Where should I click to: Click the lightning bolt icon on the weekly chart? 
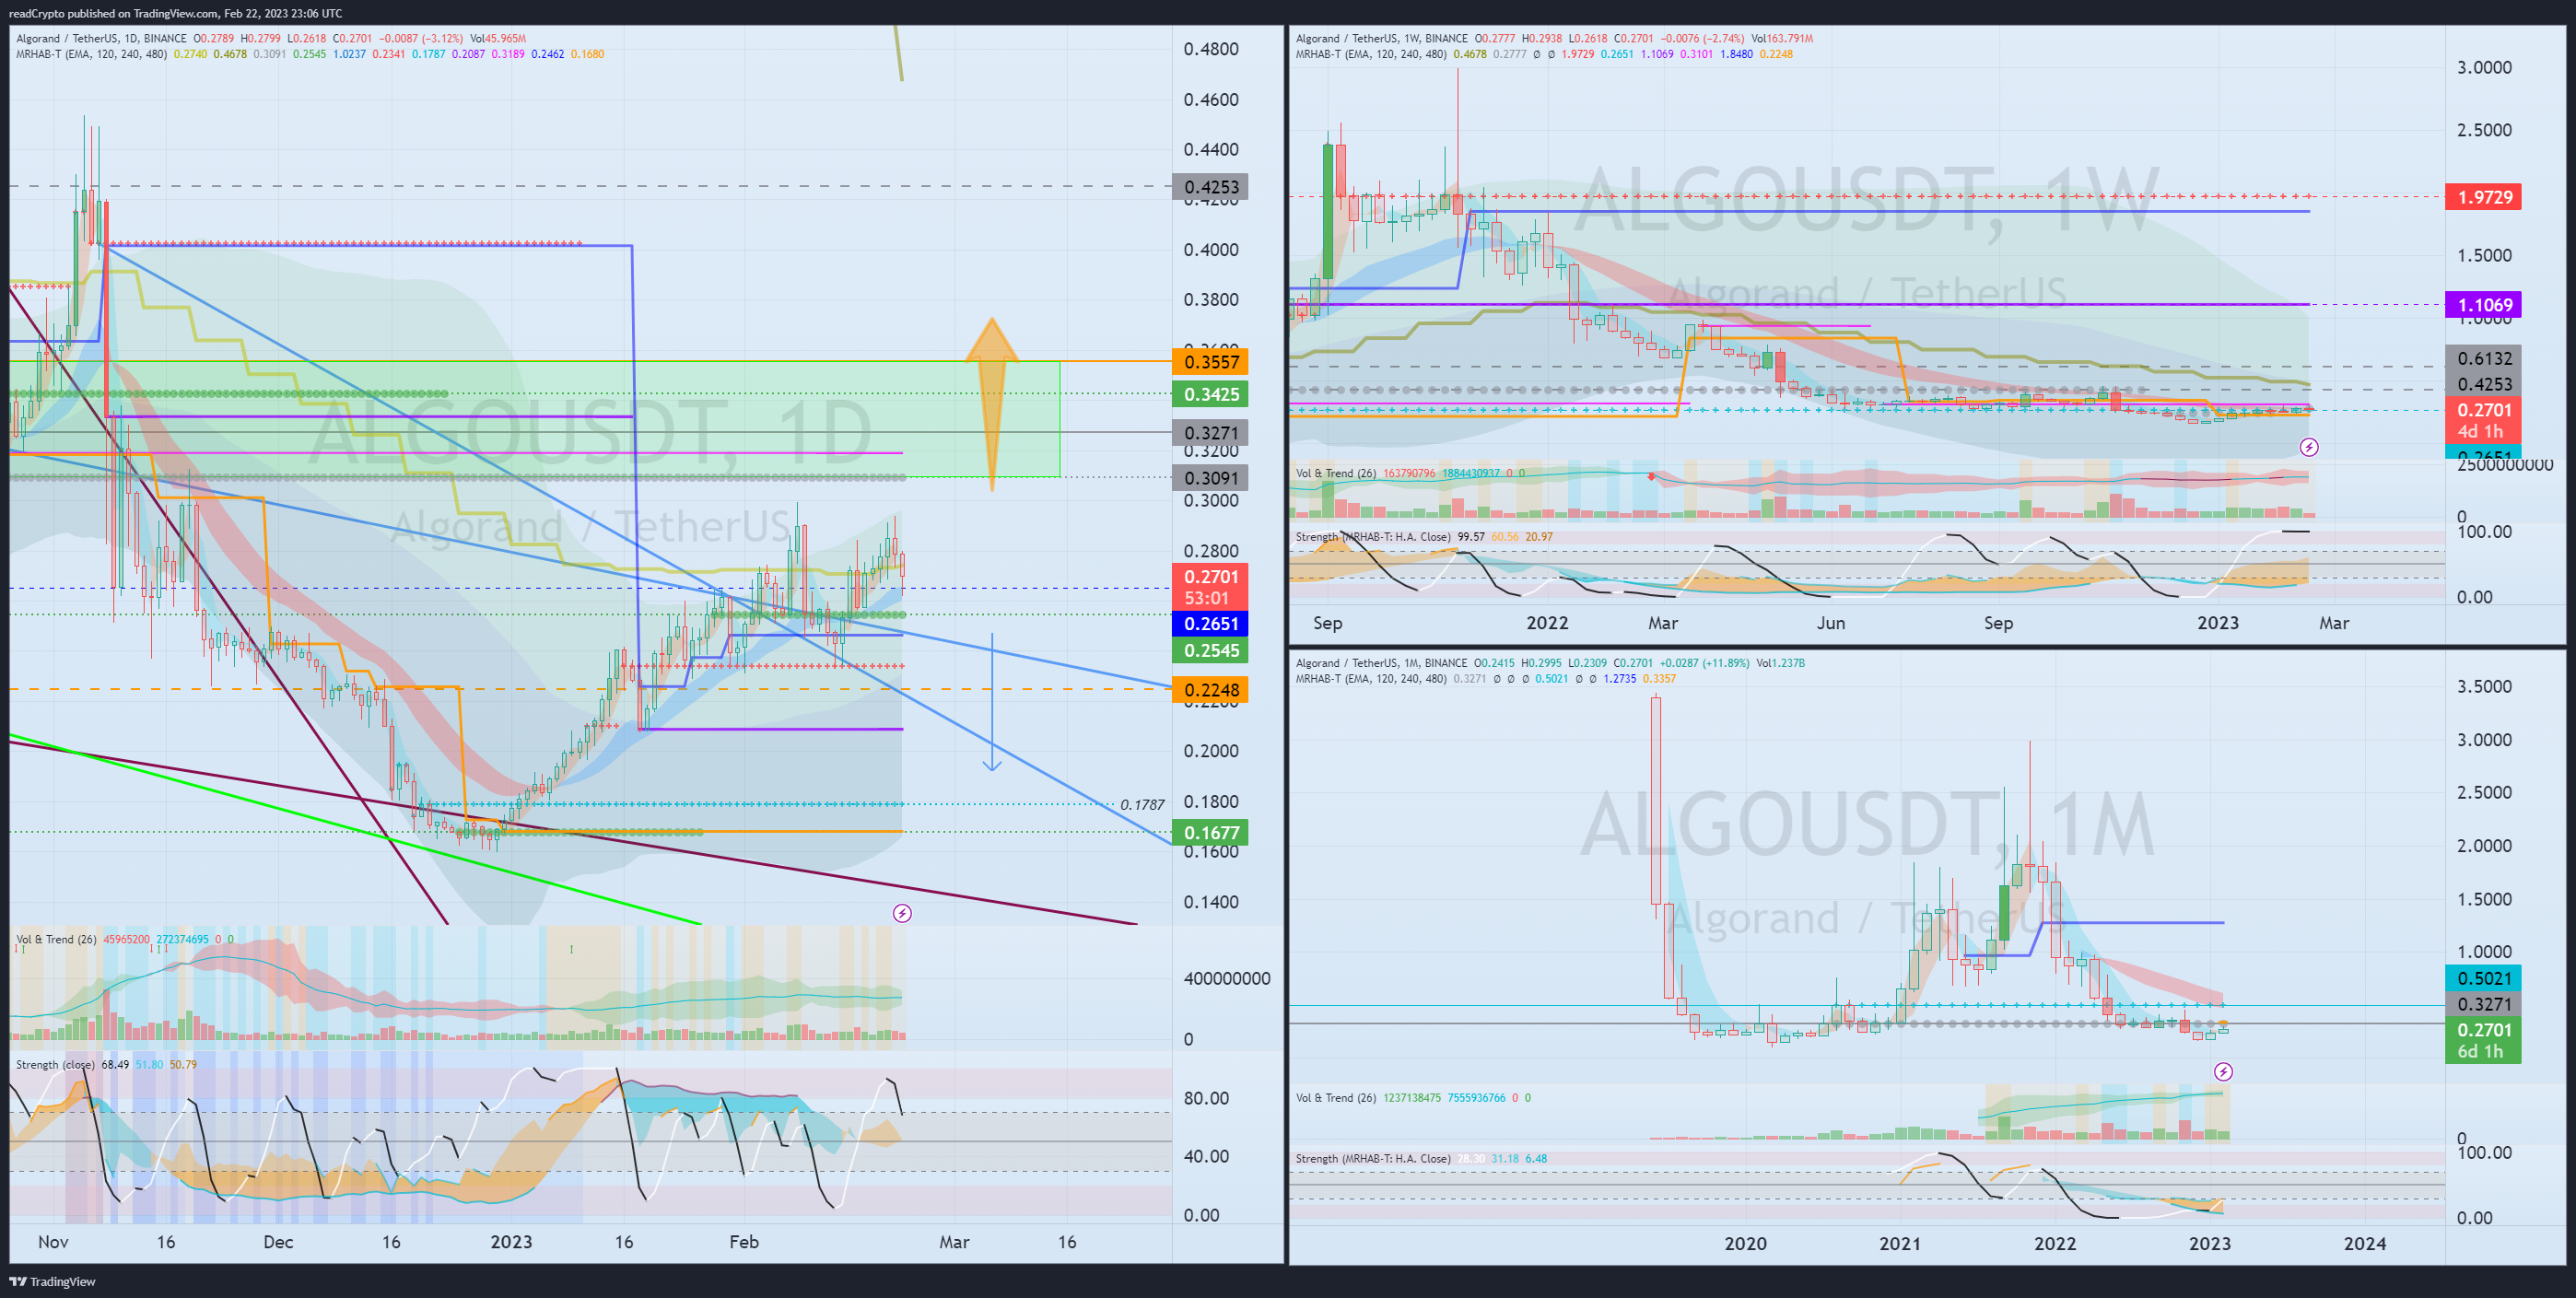pyautogui.click(x=2309, y=447)
